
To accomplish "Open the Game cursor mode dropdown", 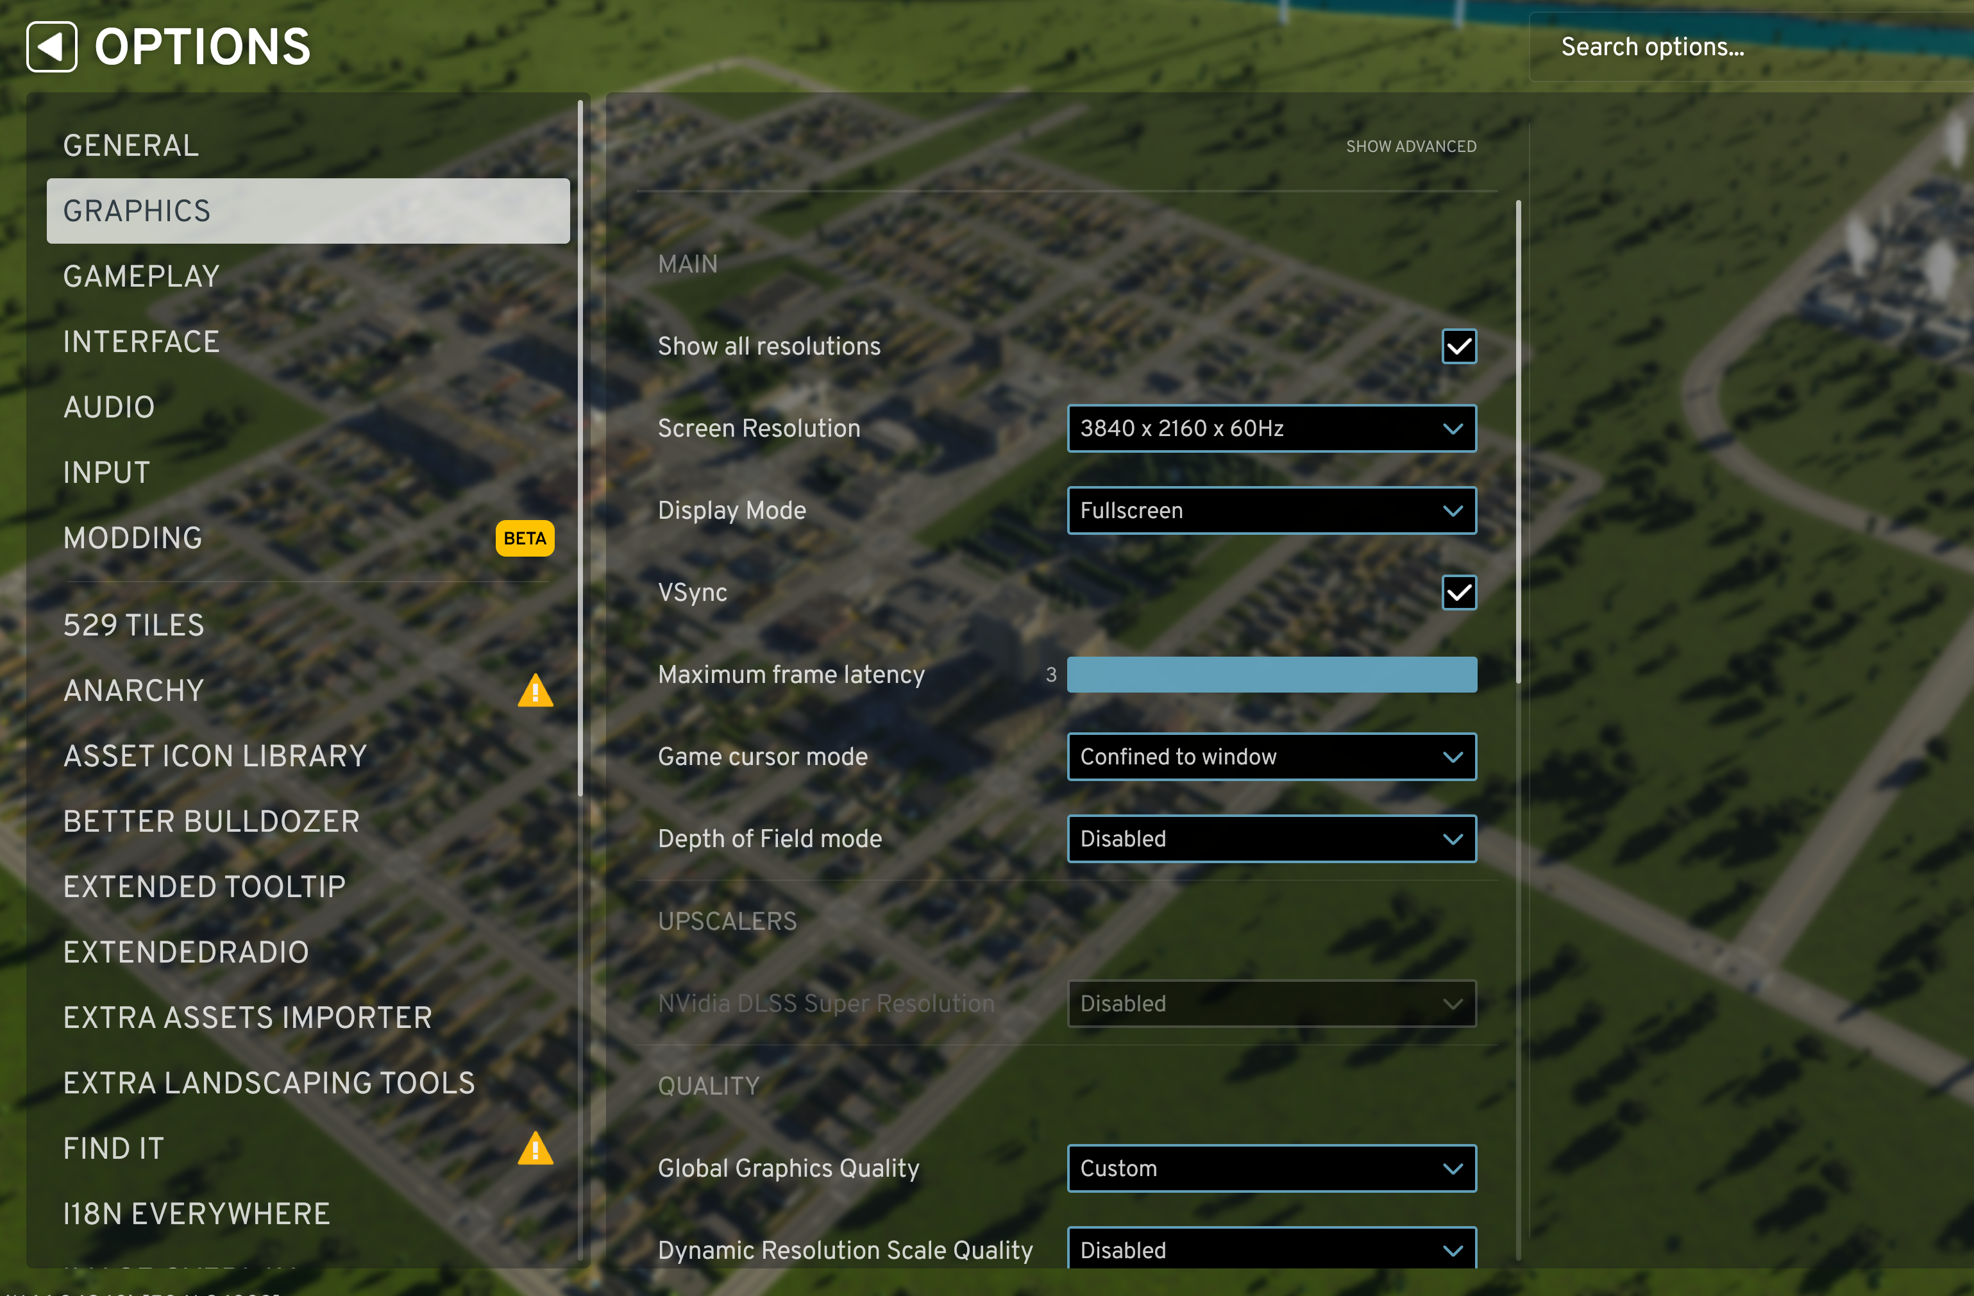I will [1272, 757].
